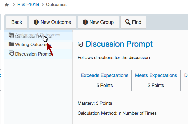The height and width of the screenshot is (124, 188).
Task: Select the bottom Discussion Prompt outcome
Action: tap(38, 54)
